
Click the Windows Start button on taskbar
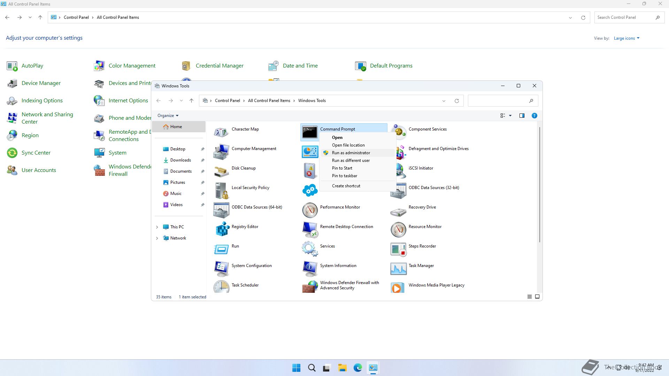click(x=296, y=368)
